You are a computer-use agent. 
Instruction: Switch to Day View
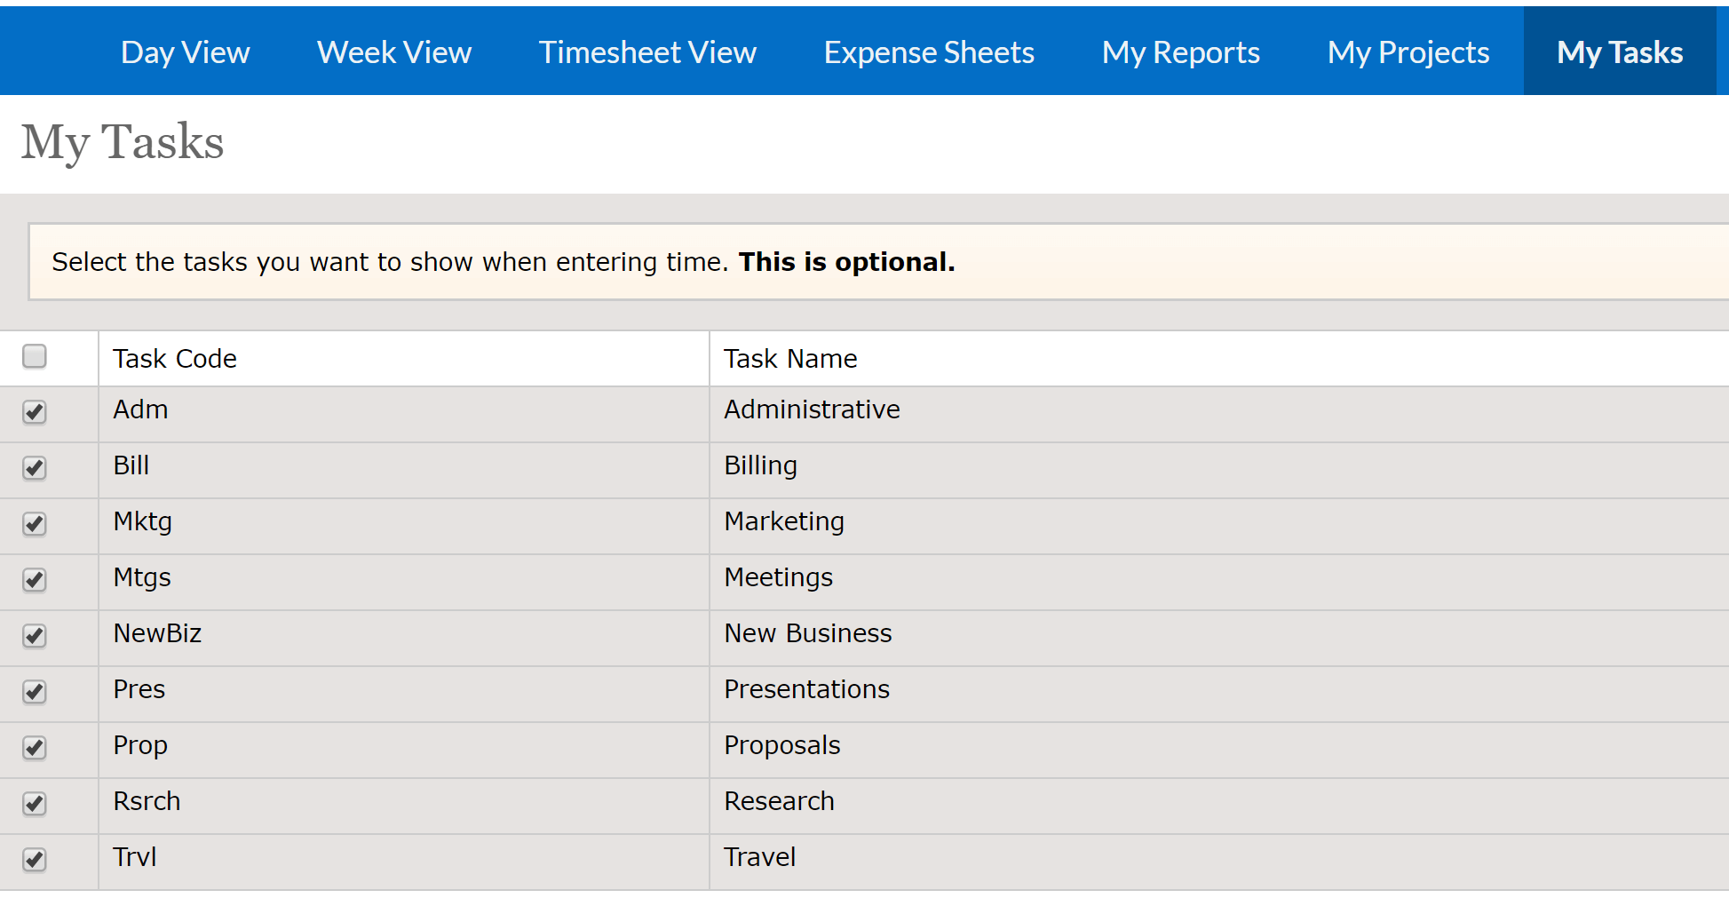(185, 52)
